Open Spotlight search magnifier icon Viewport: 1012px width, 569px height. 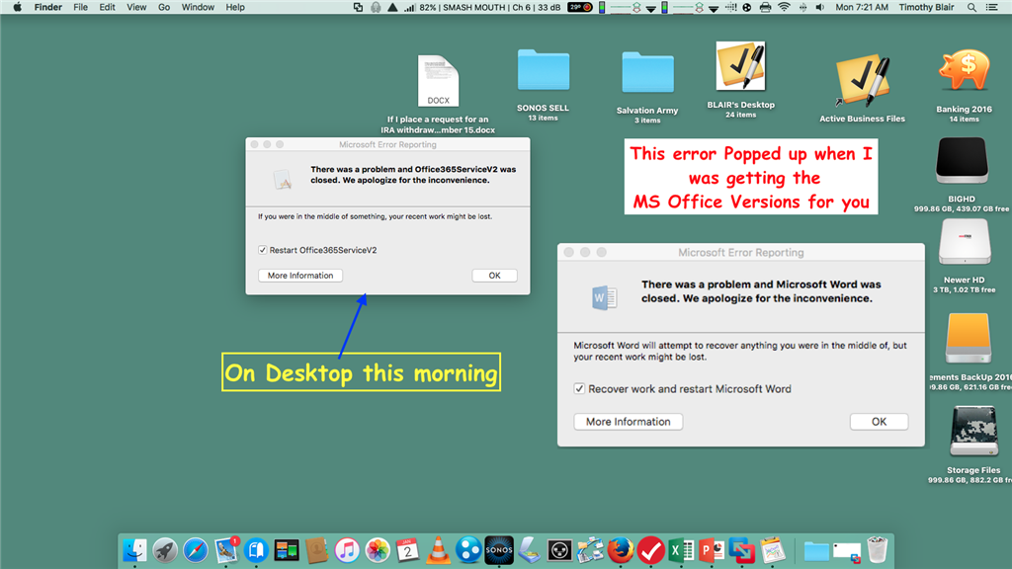[x=971, y=7]
